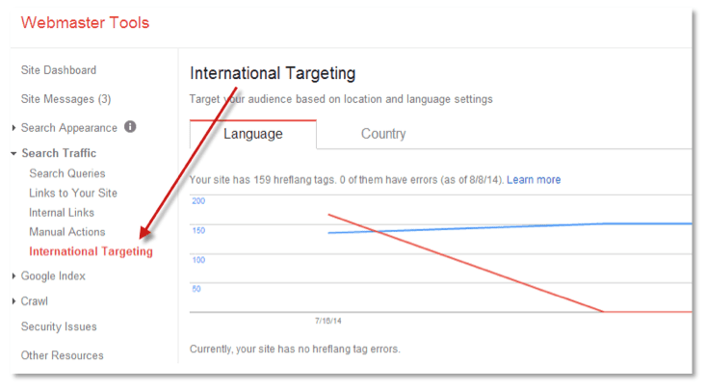Open Security Issues page
Screen dimensions: 706x390
click(x=59, y=327)
